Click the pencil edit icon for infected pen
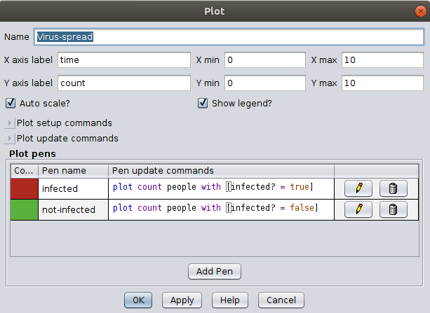Viewport: 430px width, 313px height. [x=359, y=188]
